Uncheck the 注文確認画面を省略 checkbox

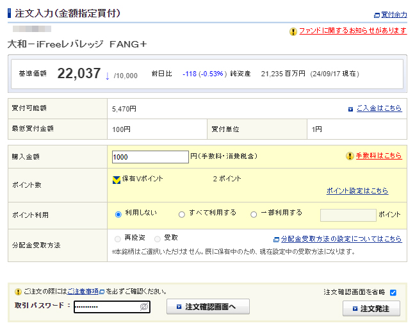(393, 292)
